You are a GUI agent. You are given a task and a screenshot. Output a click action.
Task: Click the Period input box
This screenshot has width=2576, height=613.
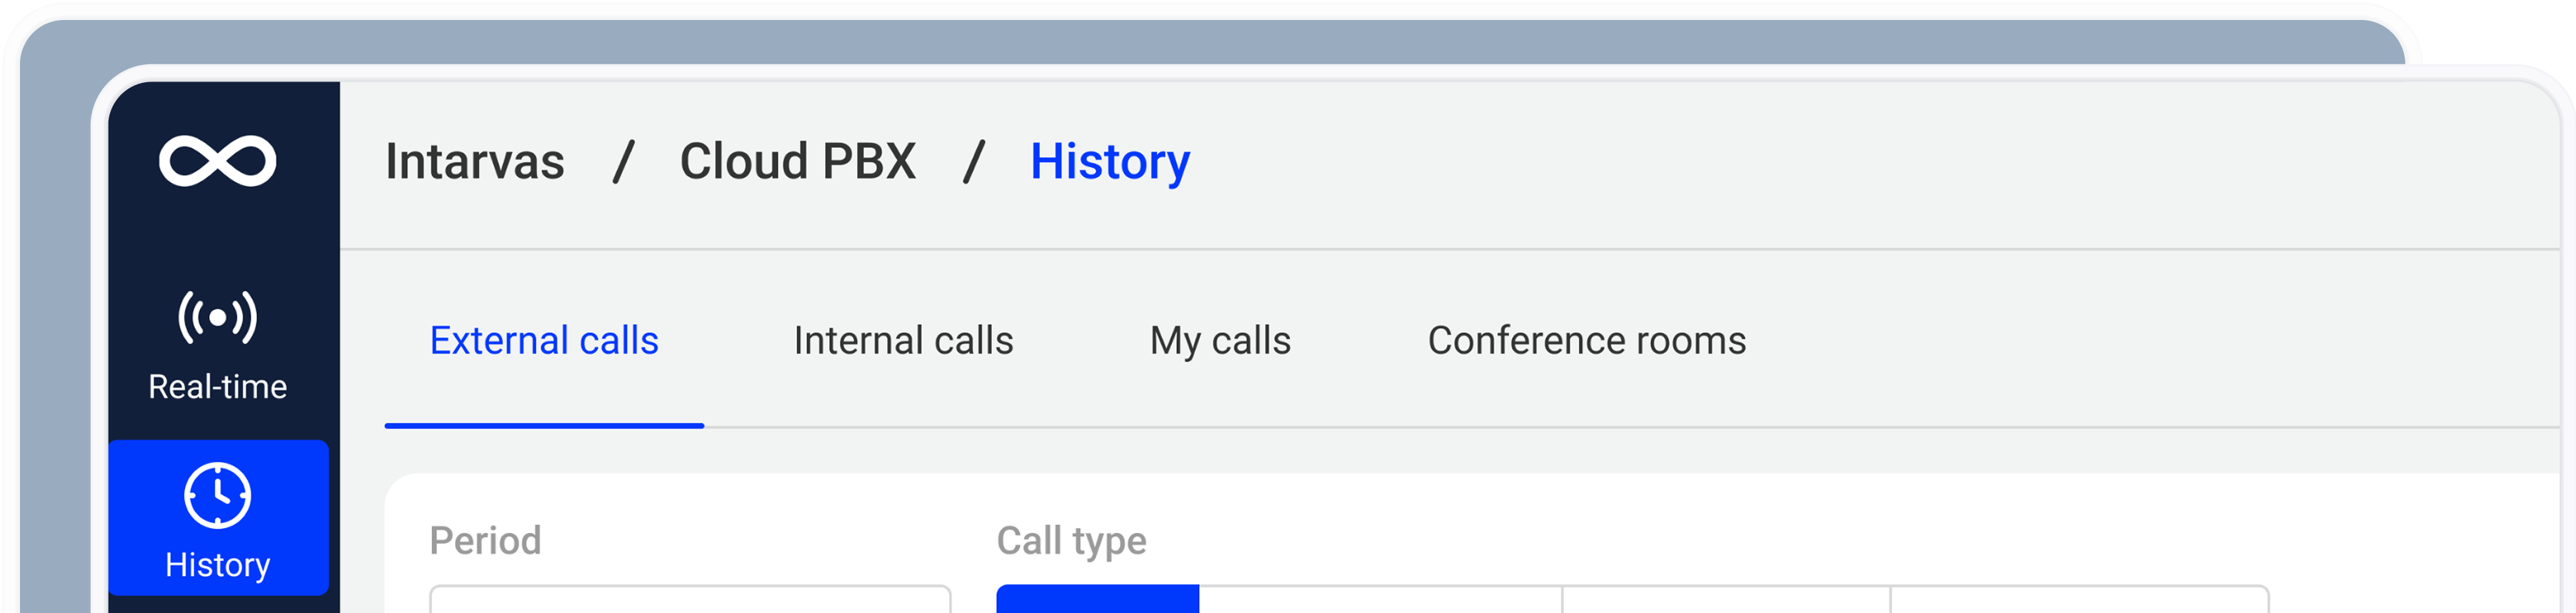pyautogui.click(x=690, y=600)
